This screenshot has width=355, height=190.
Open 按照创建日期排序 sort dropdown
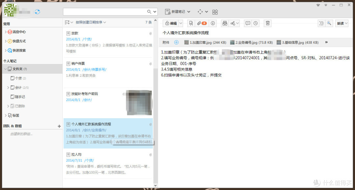click(x=91, y=22)
